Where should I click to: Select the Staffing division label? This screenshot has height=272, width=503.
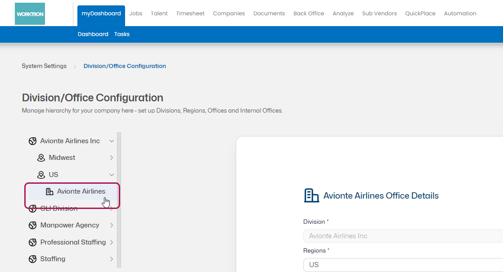coord(53,259)
